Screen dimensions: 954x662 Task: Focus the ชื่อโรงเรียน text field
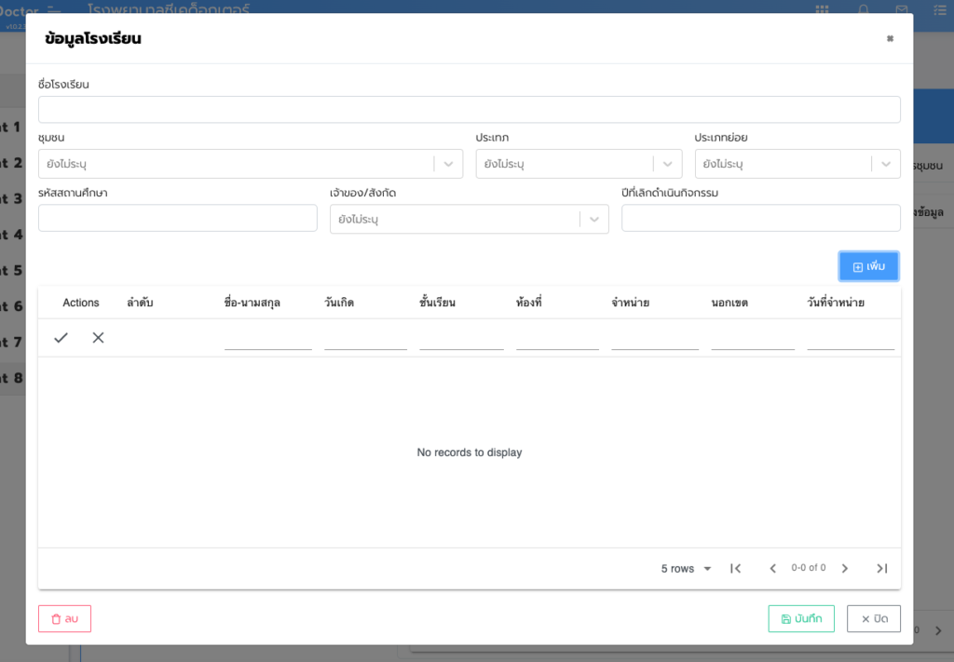(x=469, y=110)
